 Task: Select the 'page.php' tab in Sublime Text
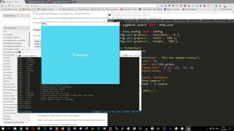180,21
